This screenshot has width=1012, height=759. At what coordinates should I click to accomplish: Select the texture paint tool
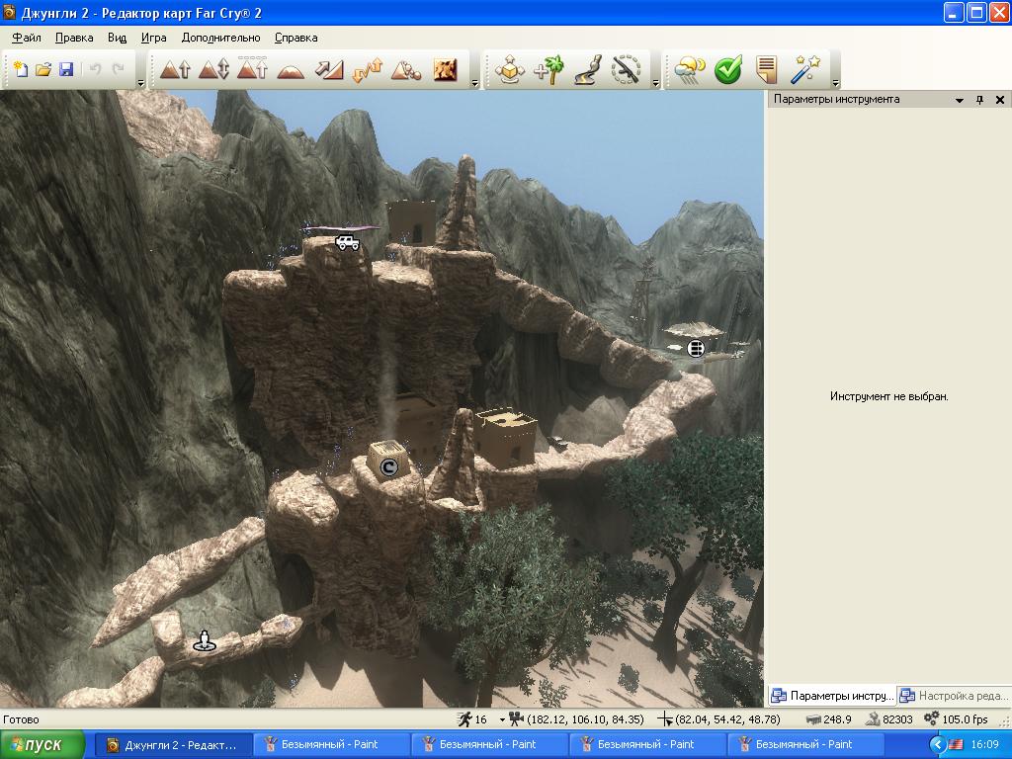(446, 69)
